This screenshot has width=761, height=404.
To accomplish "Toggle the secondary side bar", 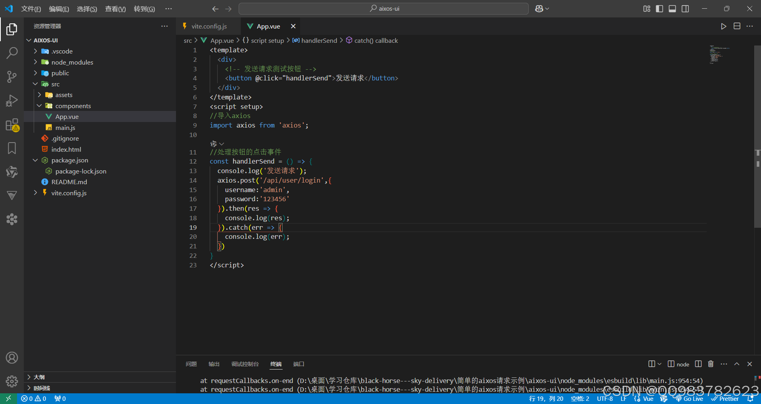I will coord(685,9).
